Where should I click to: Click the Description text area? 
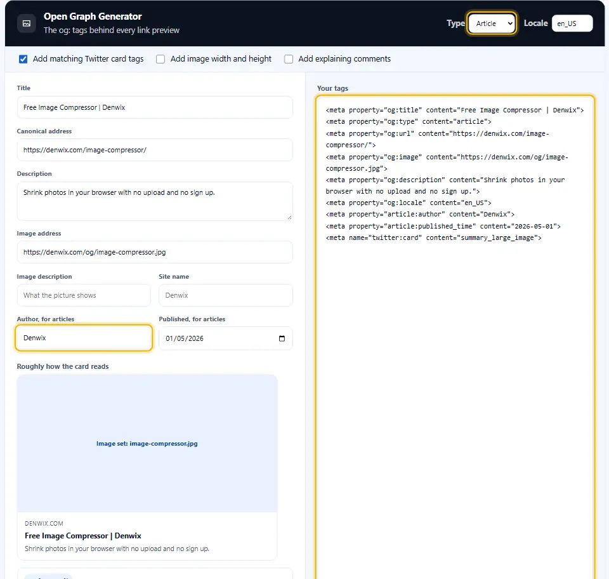coord(155,201)
